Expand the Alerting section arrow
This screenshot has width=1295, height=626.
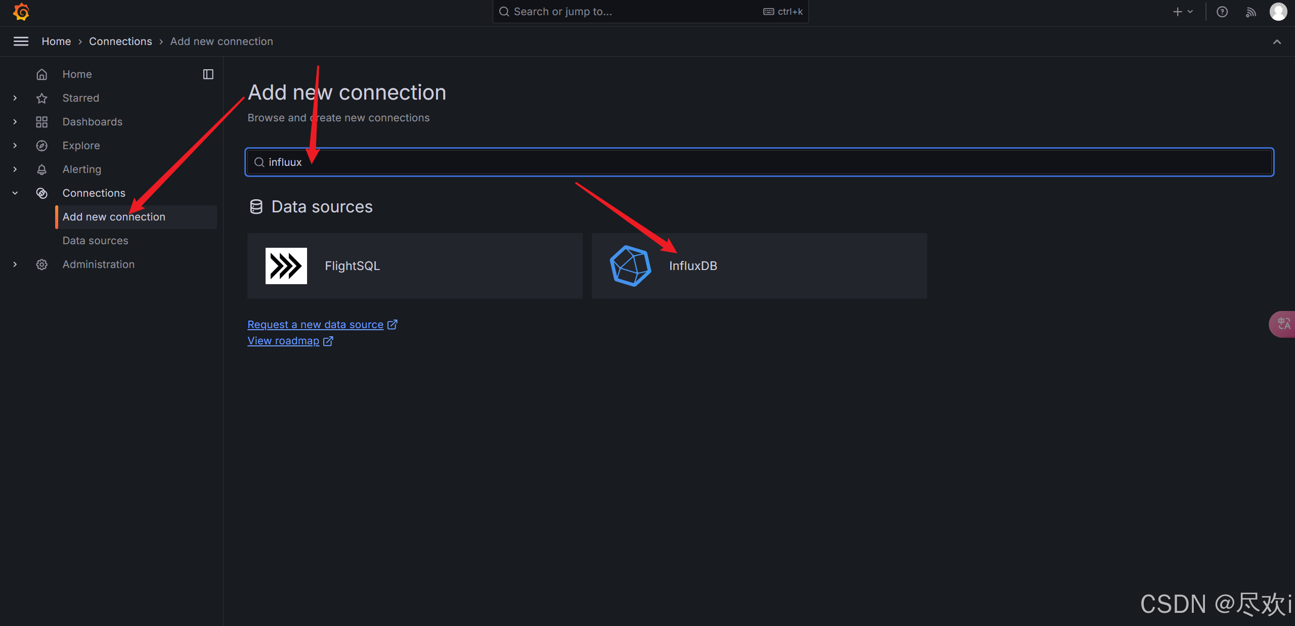coord(15,169)
